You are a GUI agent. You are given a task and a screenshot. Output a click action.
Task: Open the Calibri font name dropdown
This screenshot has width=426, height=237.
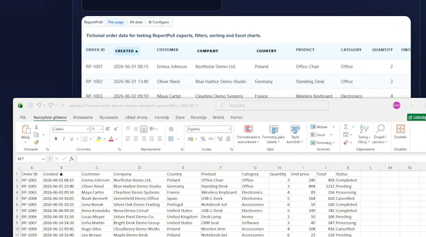(87, 129)
